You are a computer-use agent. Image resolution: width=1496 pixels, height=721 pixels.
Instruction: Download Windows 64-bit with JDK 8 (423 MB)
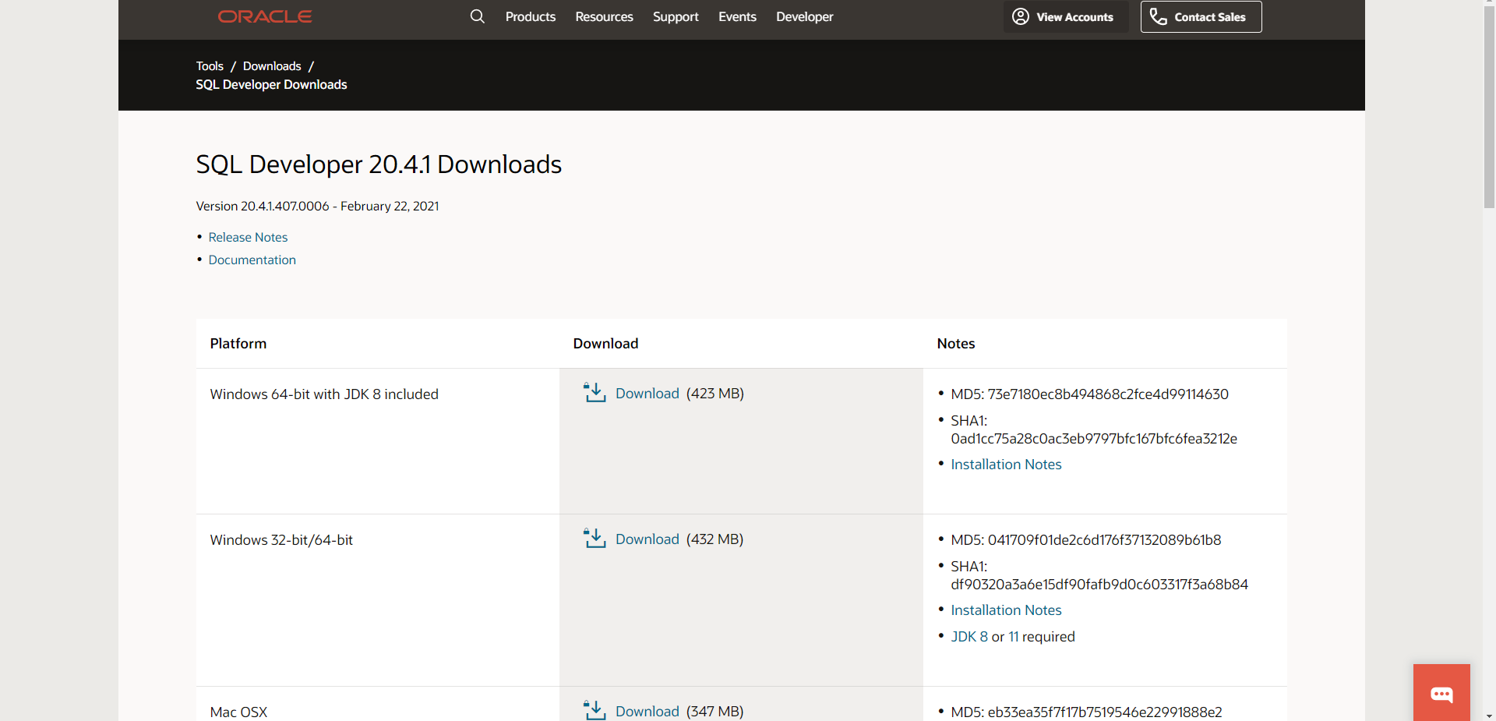tap(647, 394)
